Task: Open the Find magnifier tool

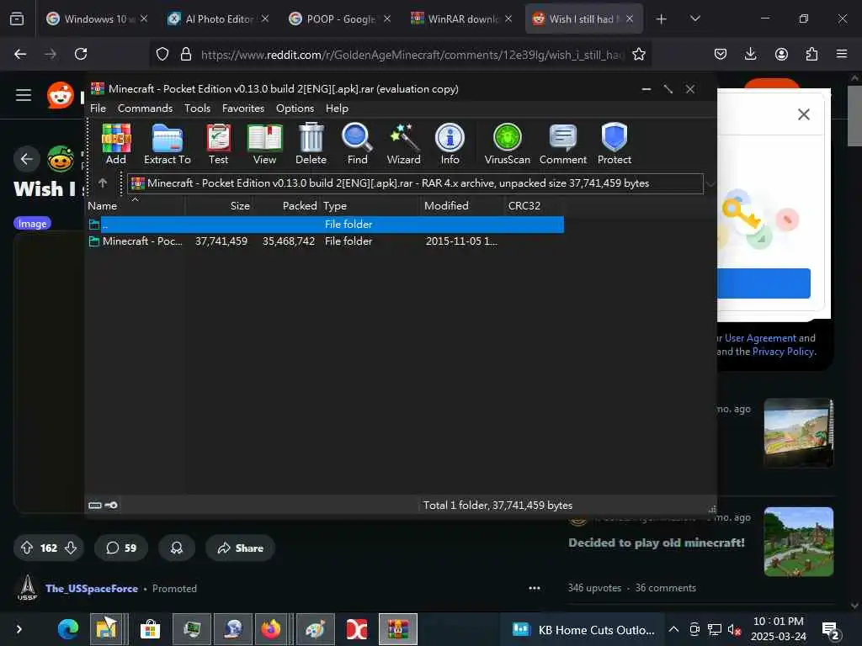Action: point(357,144)
